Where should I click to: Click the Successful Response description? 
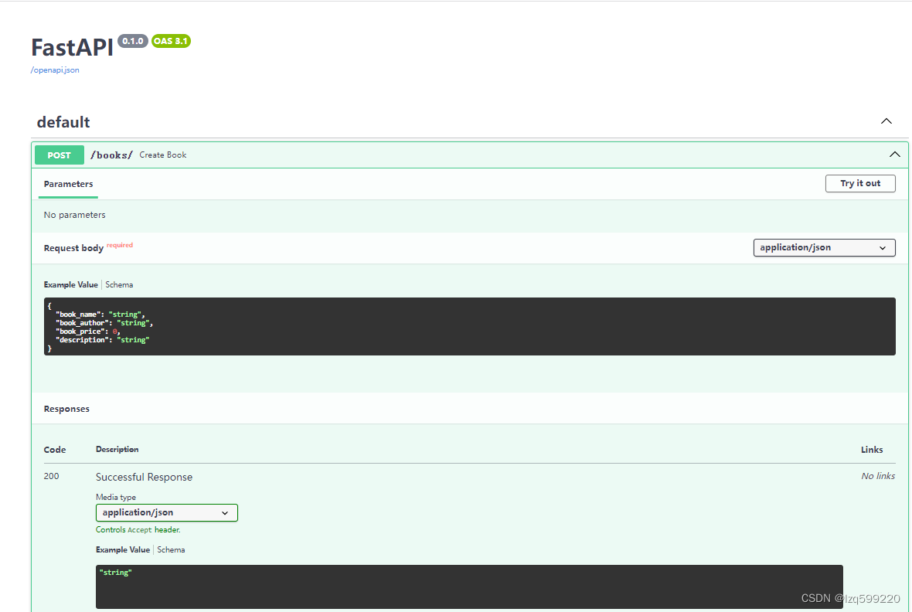tap(145, 477)
